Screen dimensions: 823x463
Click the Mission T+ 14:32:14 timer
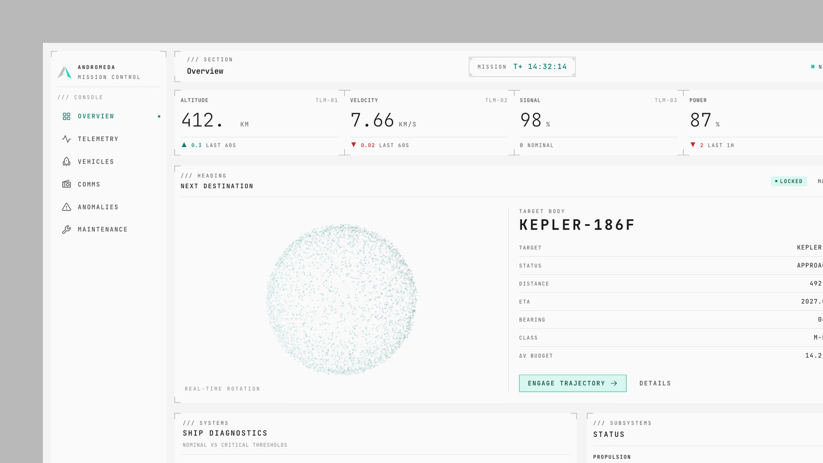pyautogui.click(x=522, y=67)
